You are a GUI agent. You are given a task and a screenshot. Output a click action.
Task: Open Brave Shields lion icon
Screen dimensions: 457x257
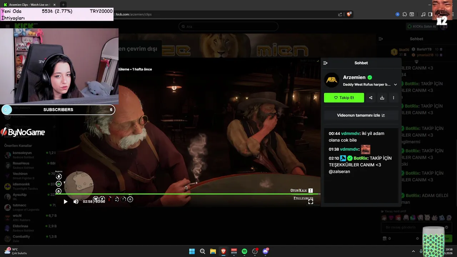(349, 14)
